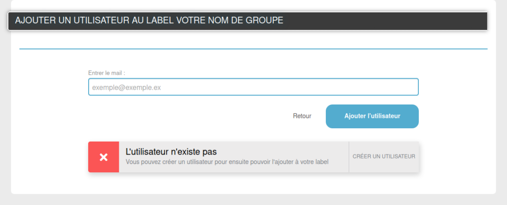Screen dimensions: 507x205
Task: Click the vertical separator beside CRÉER UN UTILISATEUR
Action: click(349, 157)
